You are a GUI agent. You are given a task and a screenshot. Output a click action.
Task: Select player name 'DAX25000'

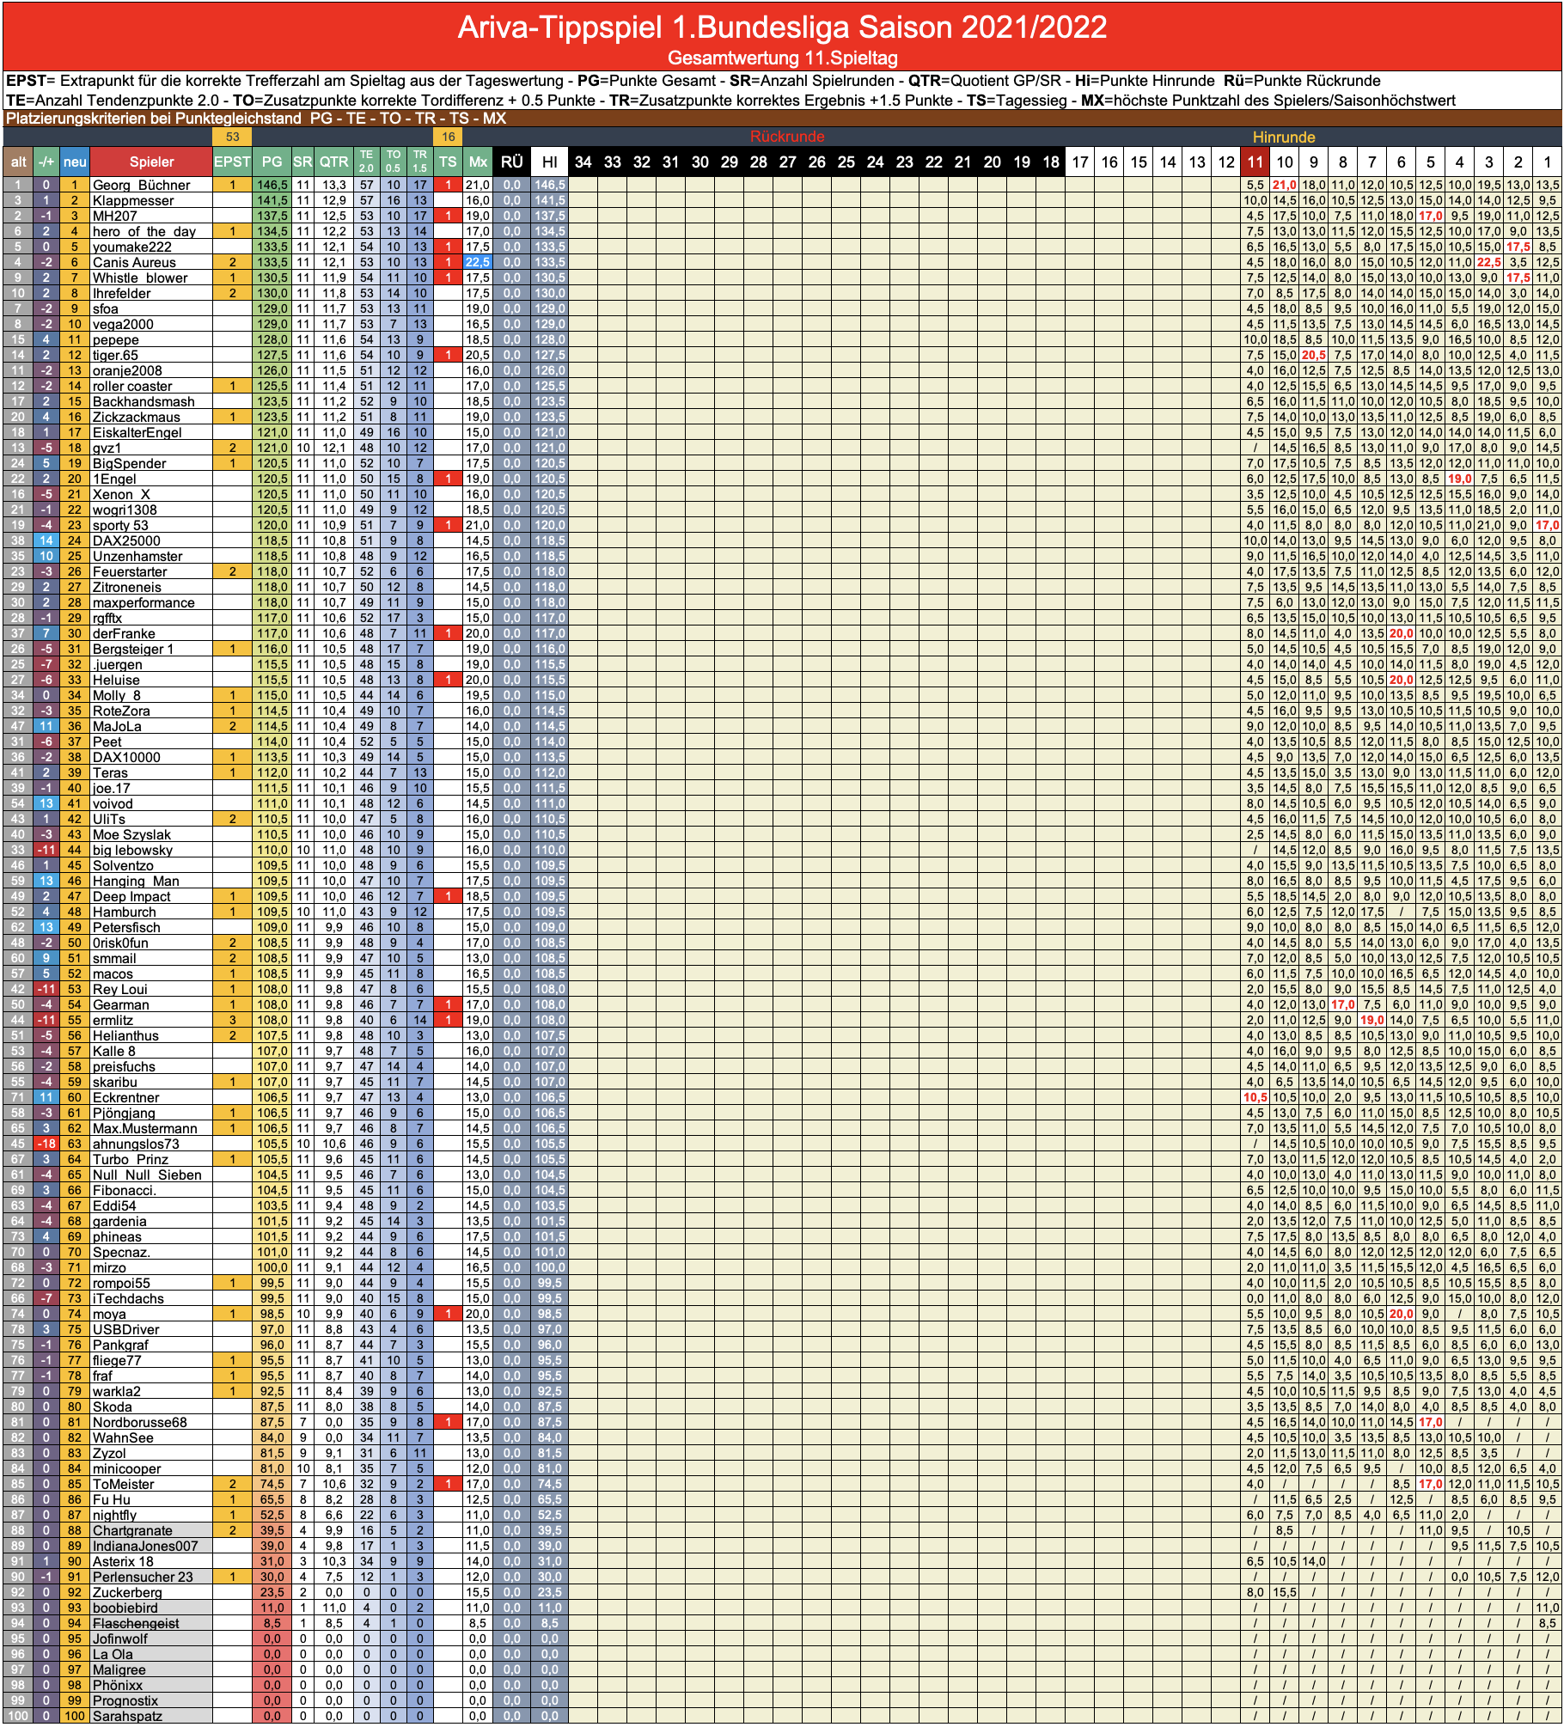coord(126,540)
